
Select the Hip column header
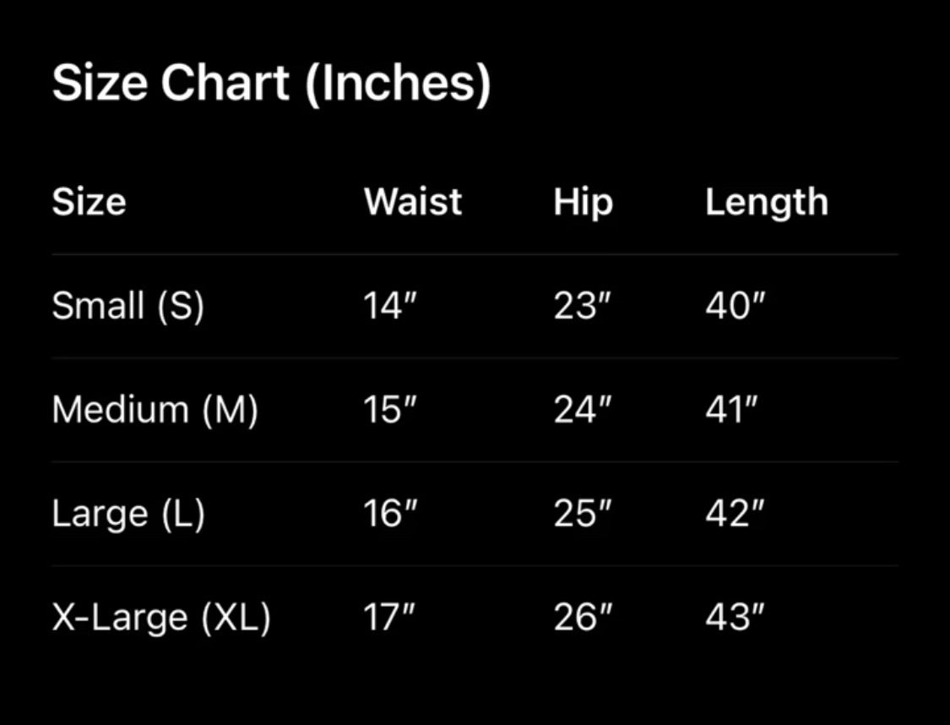[583, 204]
